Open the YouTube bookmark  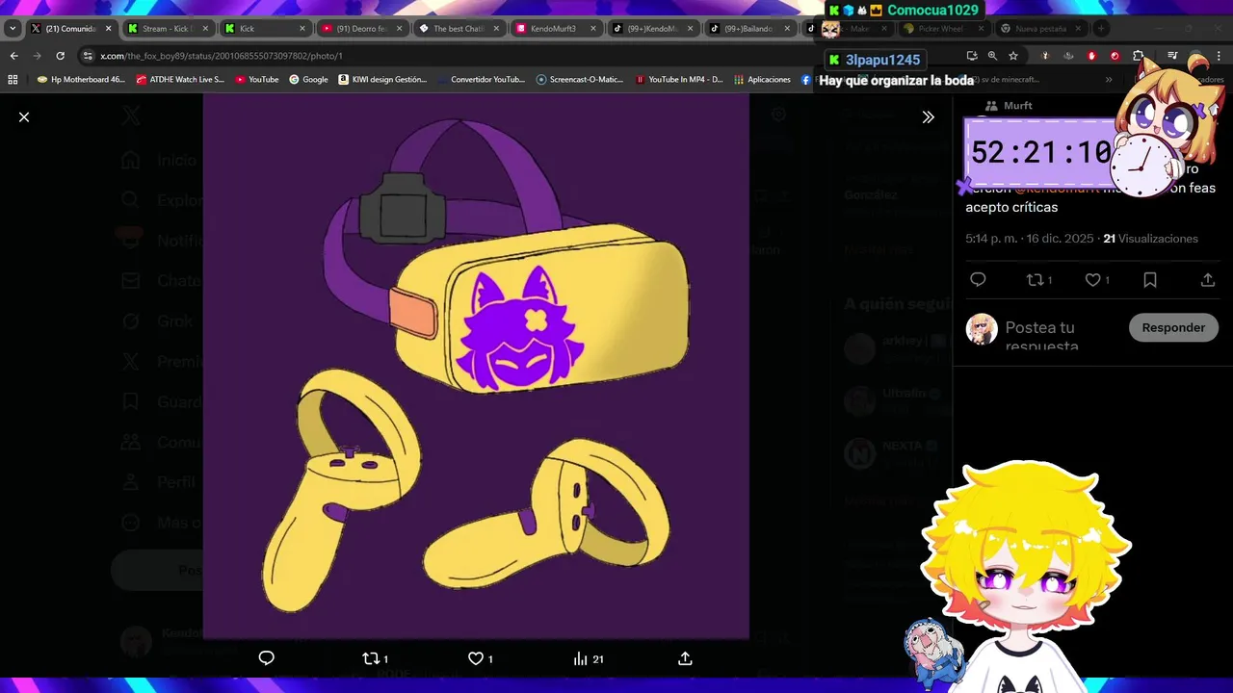[x=257, y=79]
